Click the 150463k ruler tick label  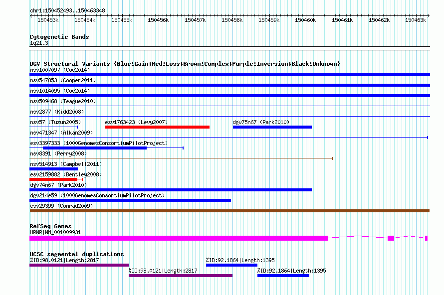[416, 20]
